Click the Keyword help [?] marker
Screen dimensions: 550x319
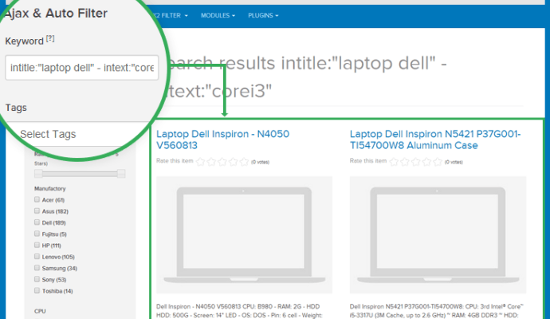coord(50,38)
